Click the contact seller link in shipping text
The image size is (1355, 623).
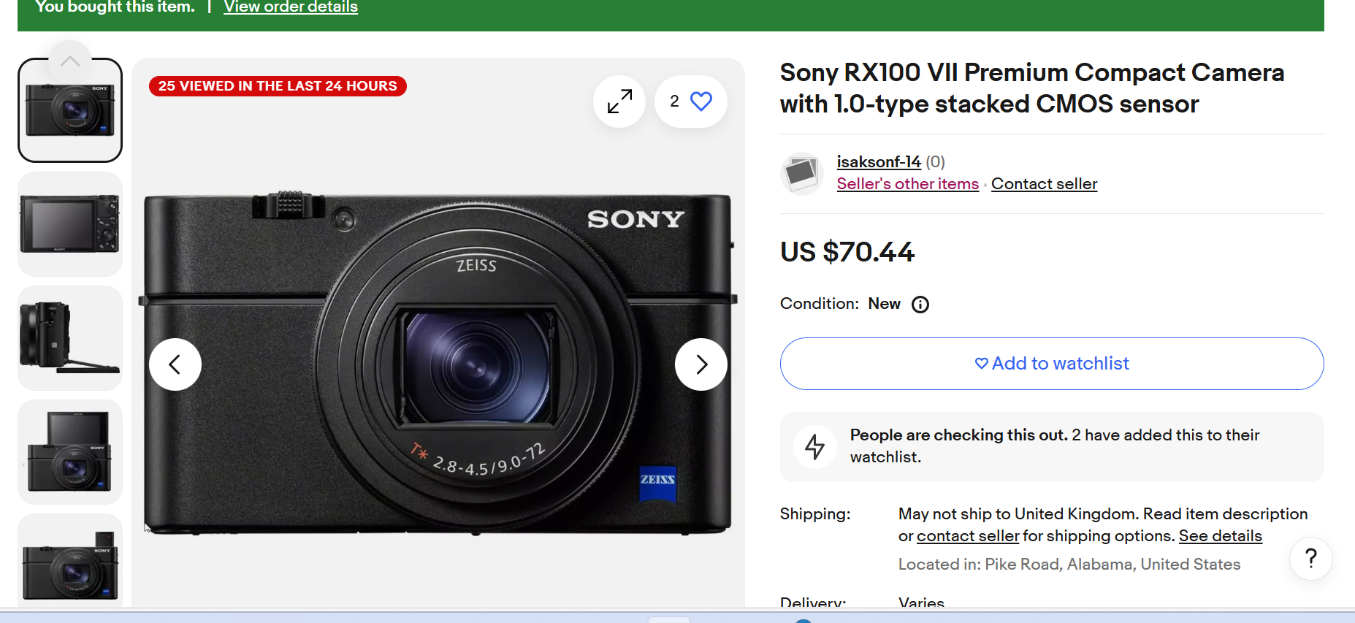pos(967,536)
